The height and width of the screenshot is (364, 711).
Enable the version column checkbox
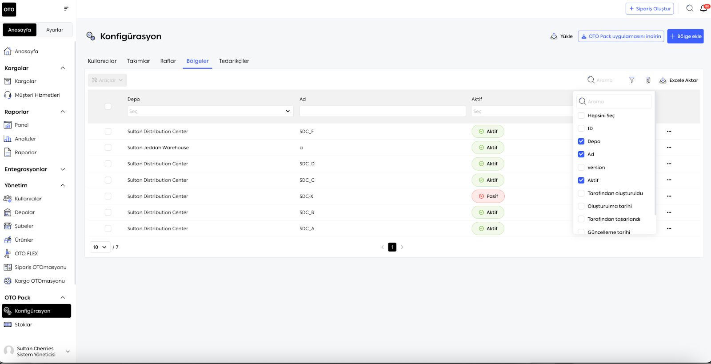(581, 168)
